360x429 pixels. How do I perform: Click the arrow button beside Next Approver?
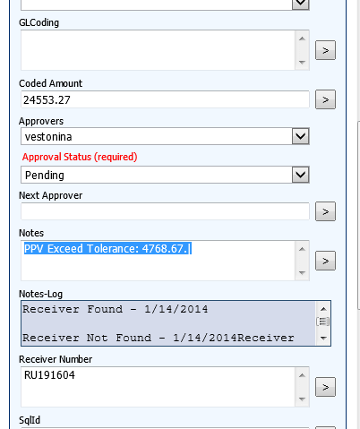click(x=325, y=211)
